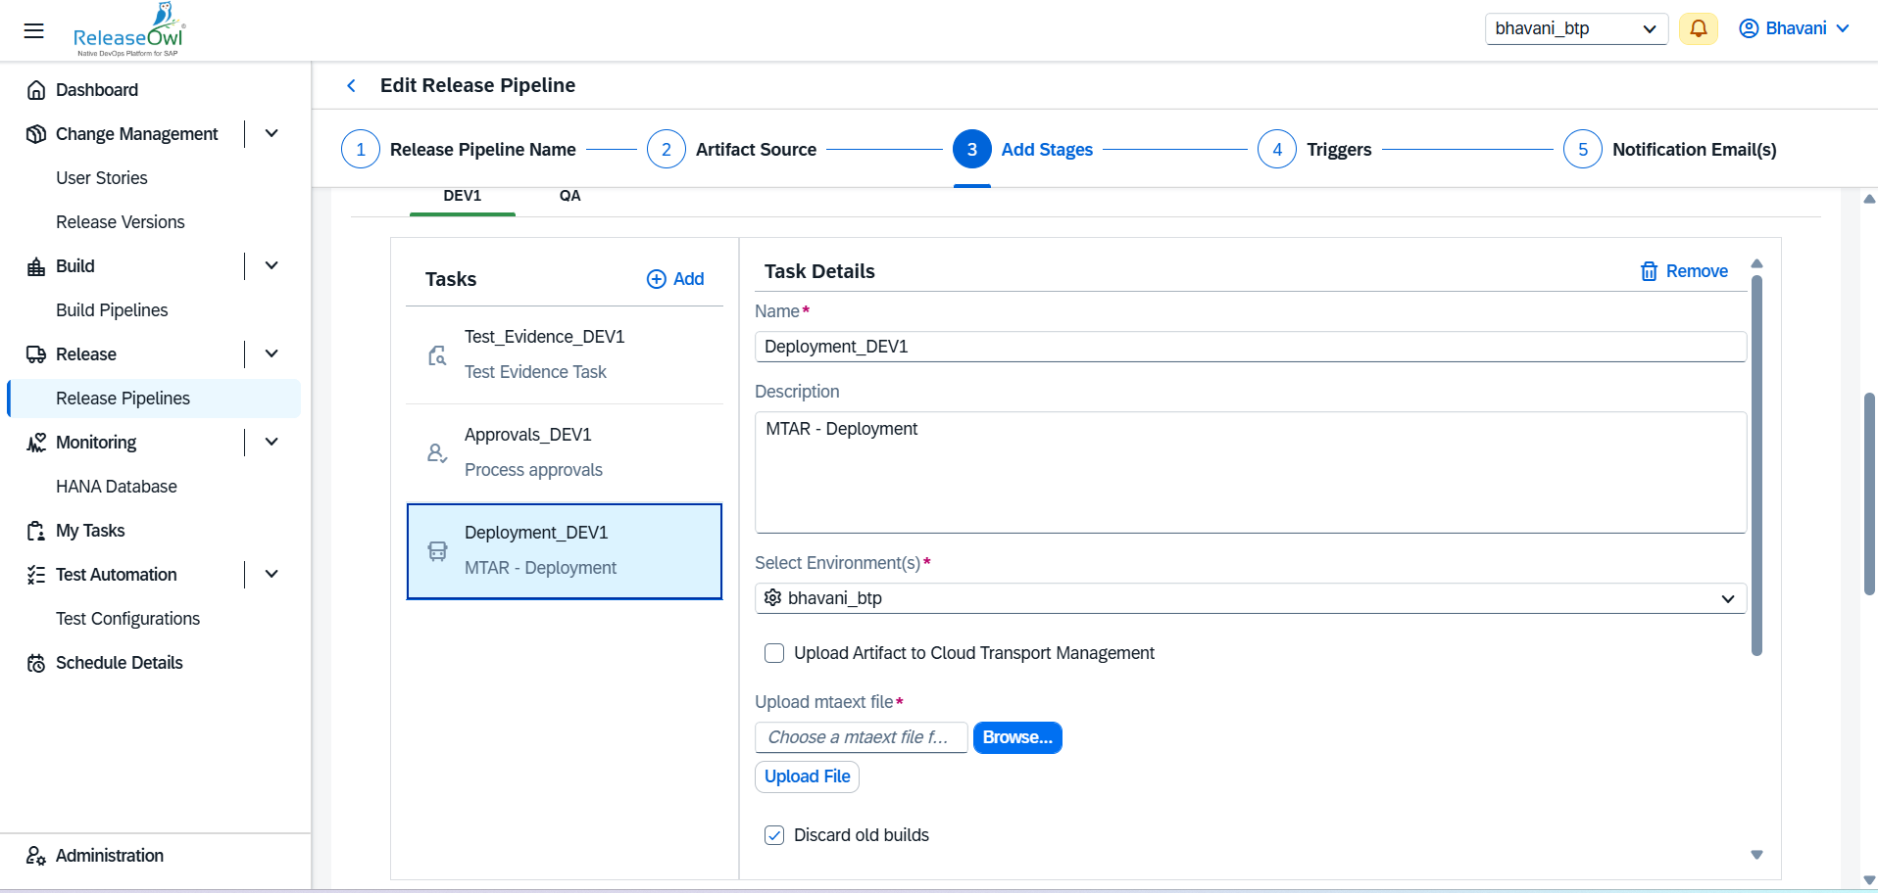Click the Add task plus icon
Viewport: 1878px width, 893px height.
656,279
